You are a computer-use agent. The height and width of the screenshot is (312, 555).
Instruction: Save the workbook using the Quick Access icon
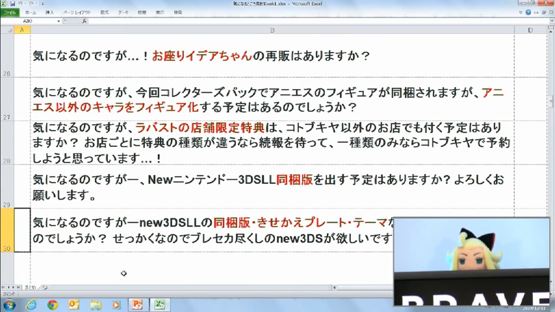click(12, 3)
